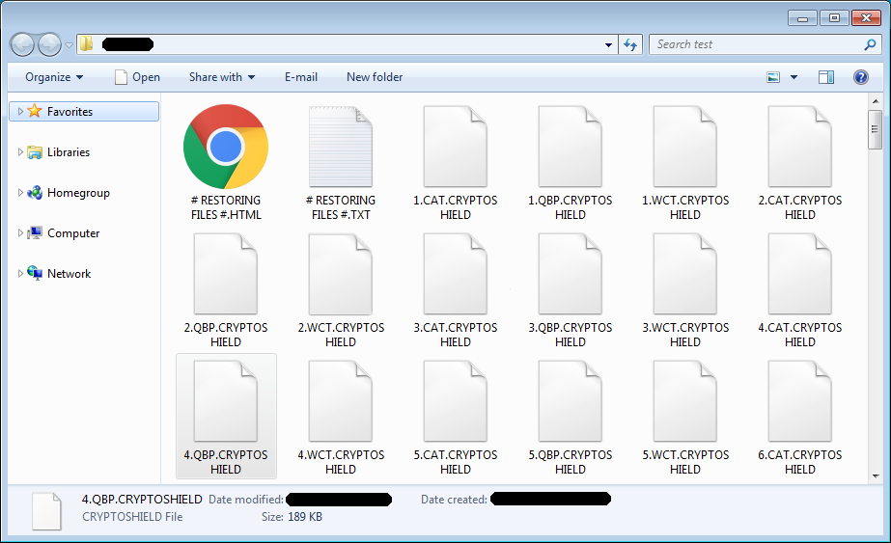Click the address bar path field
Viewport: 891px width, 543px height.
pos(347,44)
